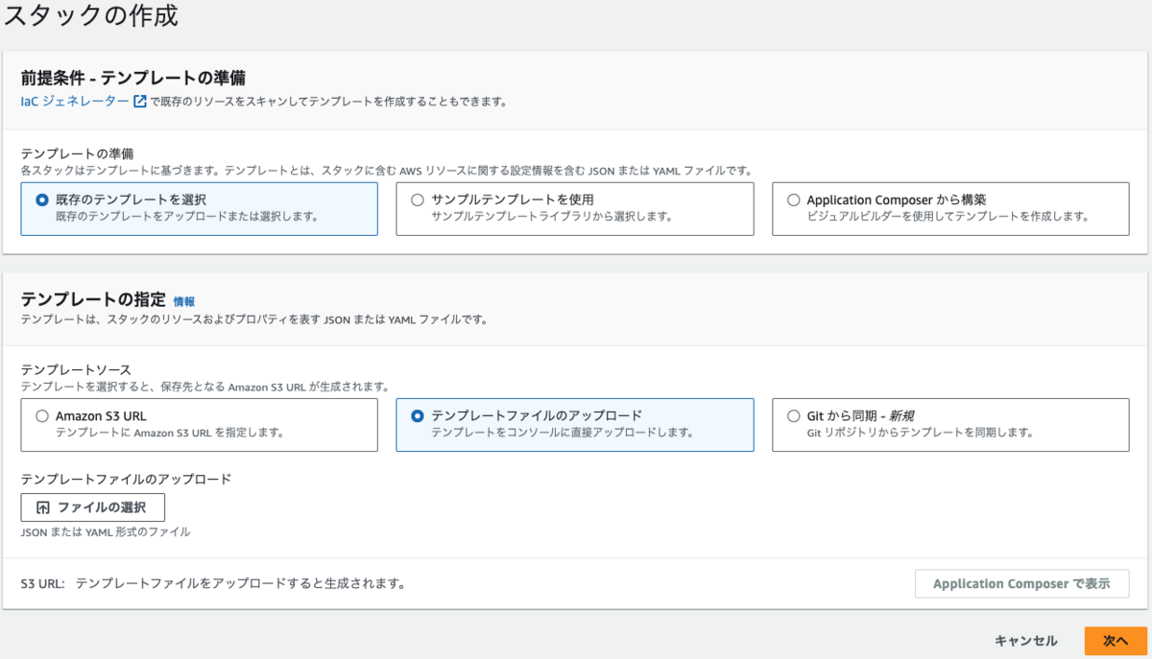
Task: Click the upload arrow icon in ファイルの選択
Action: pyautogui.click(x=42, y=507)
